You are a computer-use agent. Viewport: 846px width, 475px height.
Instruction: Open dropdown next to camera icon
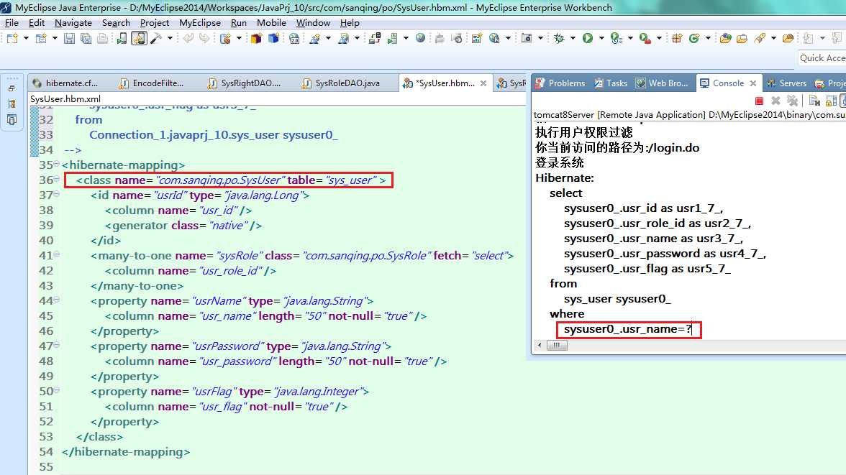pyautogui.click(x=540, y=38)
